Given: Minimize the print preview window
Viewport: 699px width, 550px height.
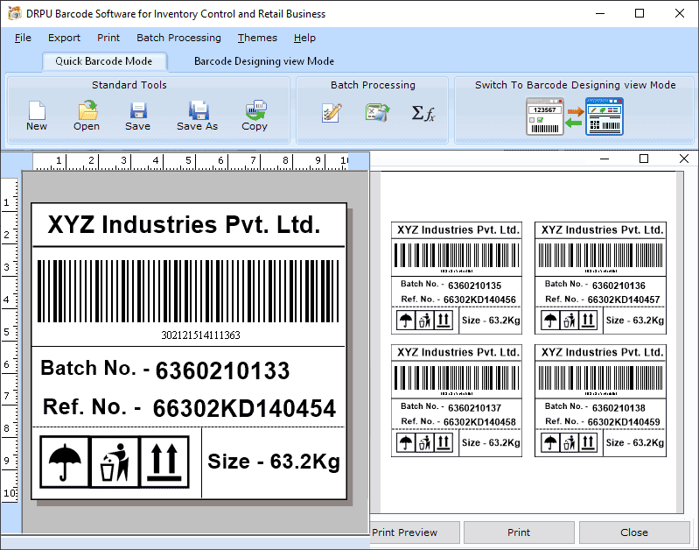Looking at the screenshot, I should click(605, 159).
